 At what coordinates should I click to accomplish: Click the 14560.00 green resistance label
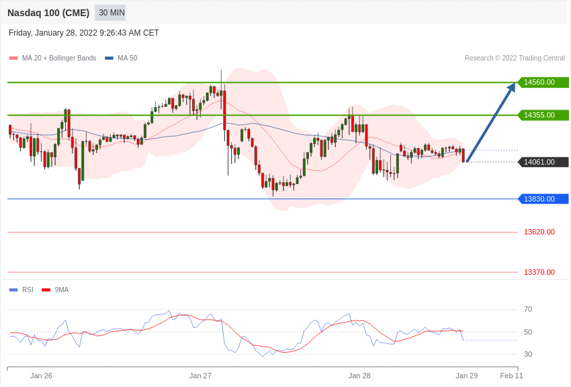coord(543,82)
